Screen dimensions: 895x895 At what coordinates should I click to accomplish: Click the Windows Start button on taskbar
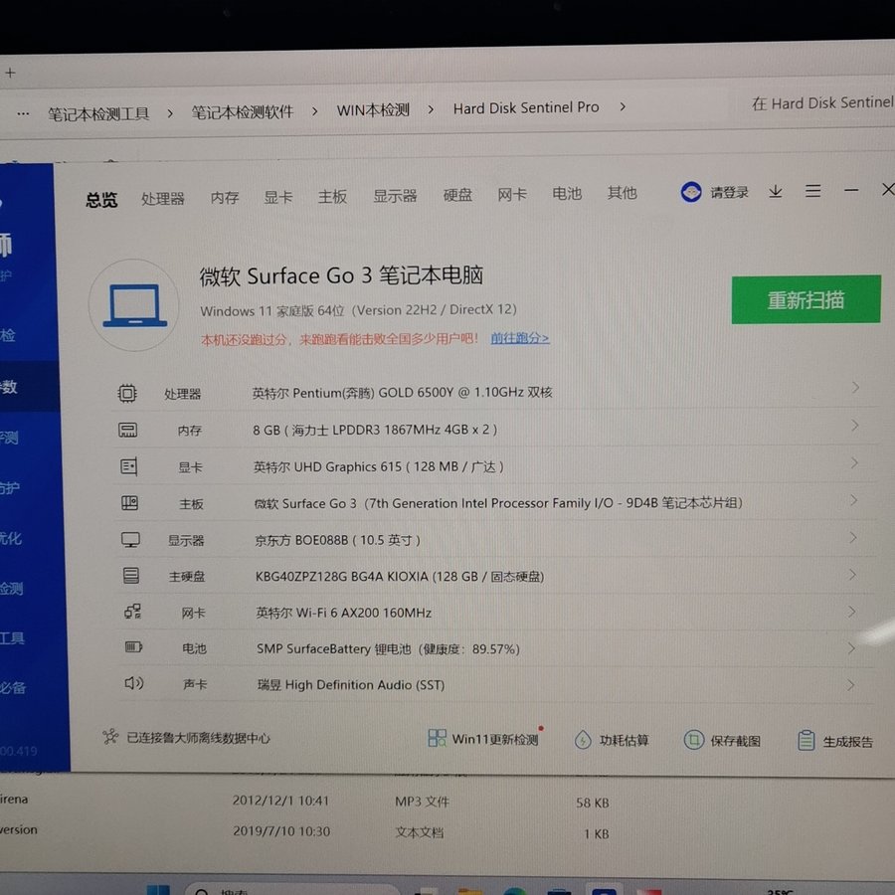(158, 890)
